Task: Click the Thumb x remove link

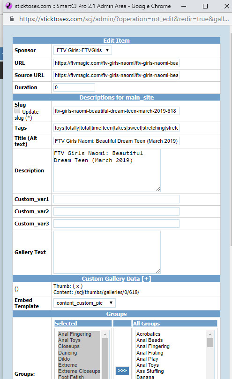Action: point(78,286)
